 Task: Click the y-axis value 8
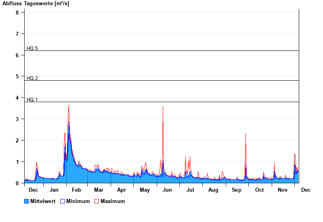(x=17, y=13)
